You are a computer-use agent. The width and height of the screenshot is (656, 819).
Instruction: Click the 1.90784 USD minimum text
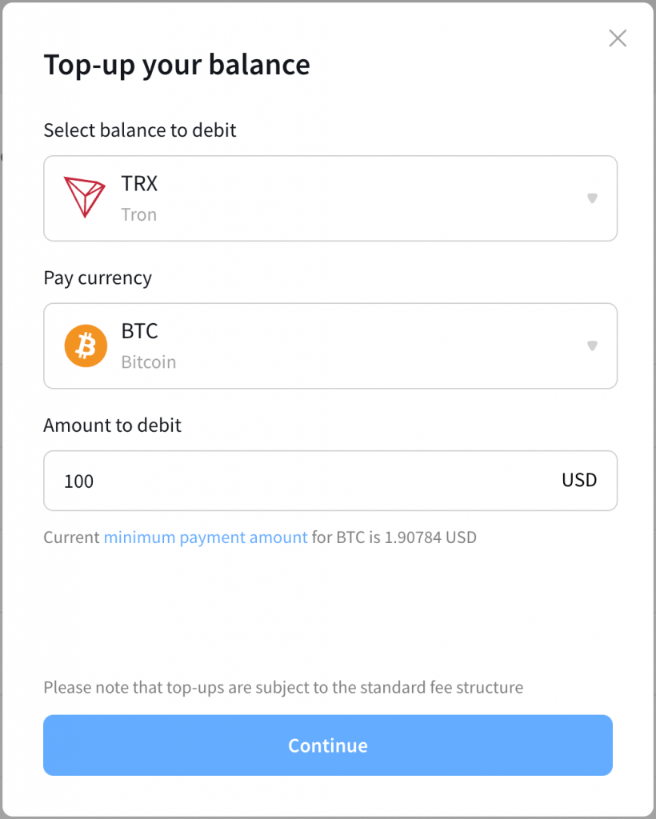pyautogui.click(x=430, y=537)
